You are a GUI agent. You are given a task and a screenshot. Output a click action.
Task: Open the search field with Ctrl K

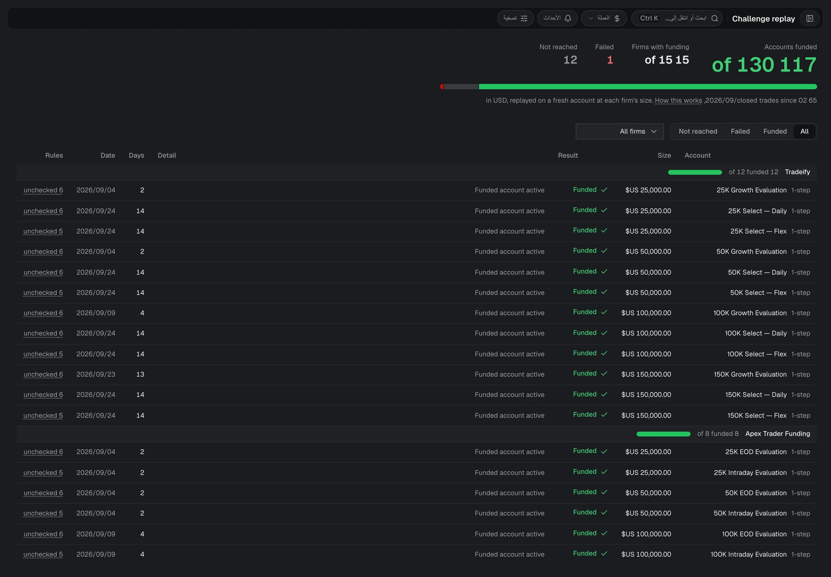pos(676,19)
